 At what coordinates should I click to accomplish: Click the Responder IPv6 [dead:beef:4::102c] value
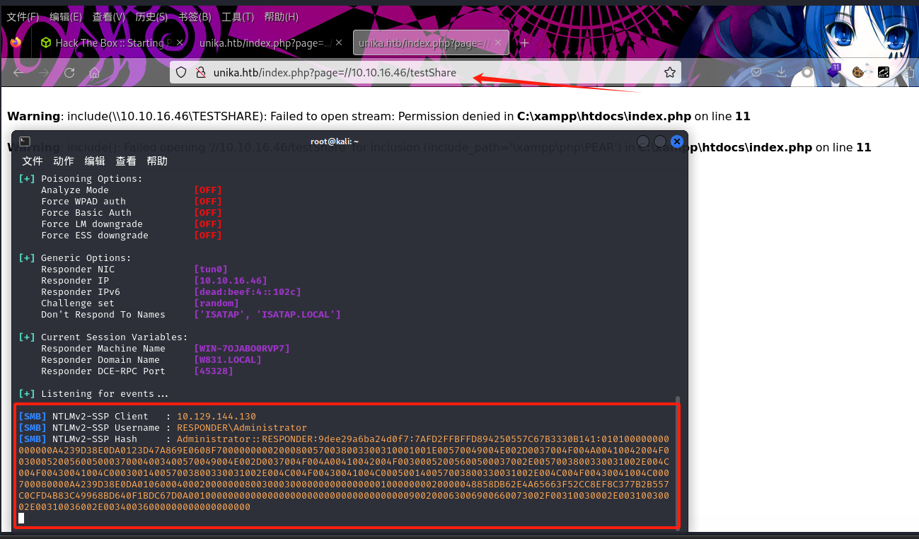click(248, 292)
